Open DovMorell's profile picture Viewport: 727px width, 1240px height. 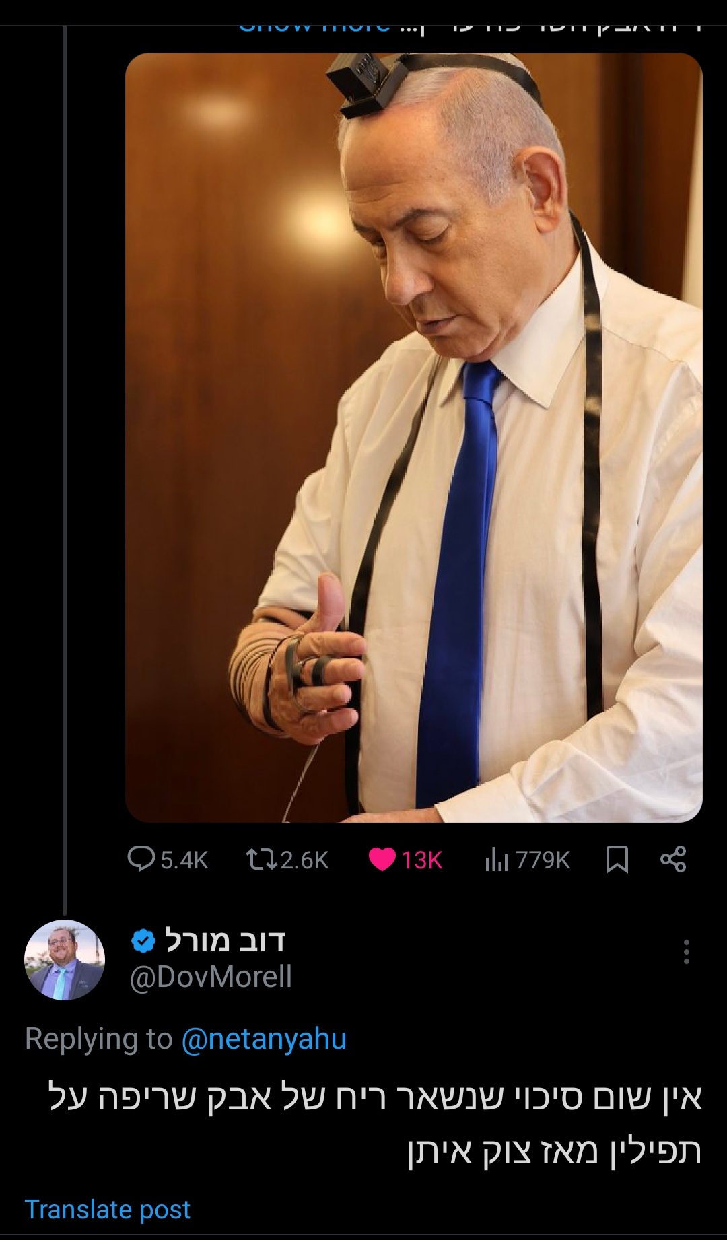click(x=65, y=960)
